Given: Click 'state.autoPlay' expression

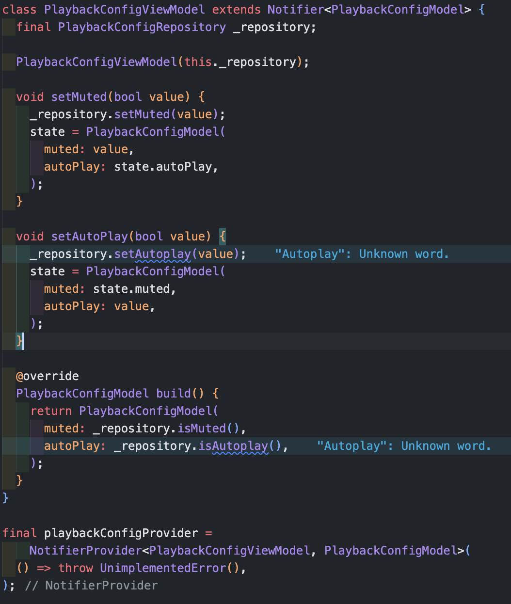Looking at the screenshot, I should coord(163,166).
